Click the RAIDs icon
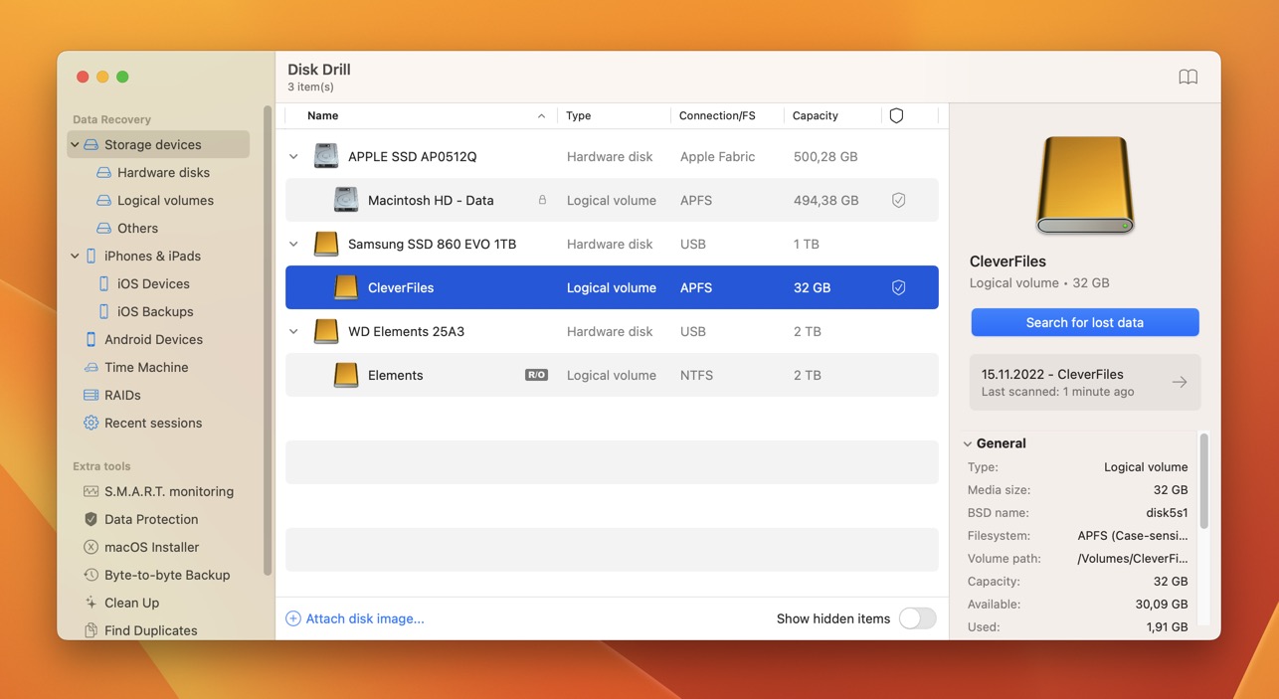The height and width of the screenshot is (699, 1279). pos(91,395)
